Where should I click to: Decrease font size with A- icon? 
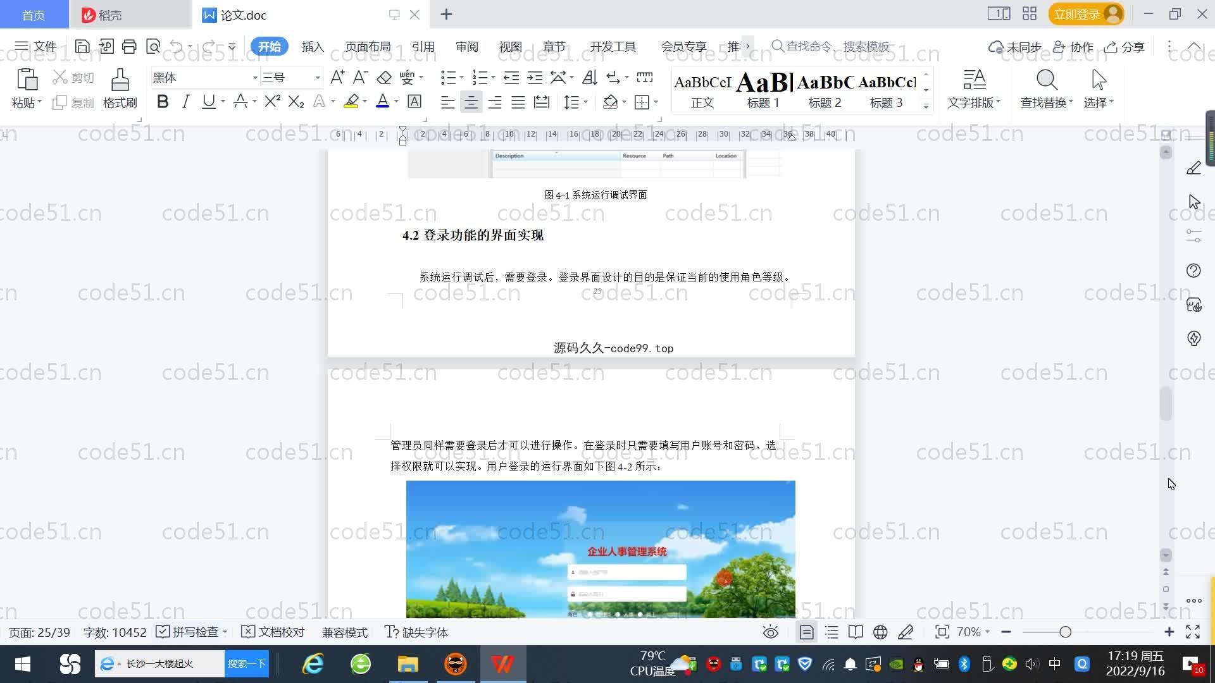click(360, 77)
